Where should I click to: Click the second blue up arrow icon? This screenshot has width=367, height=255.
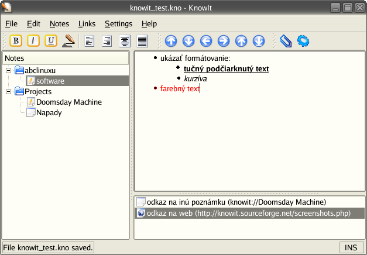click(x=241, y=41)
